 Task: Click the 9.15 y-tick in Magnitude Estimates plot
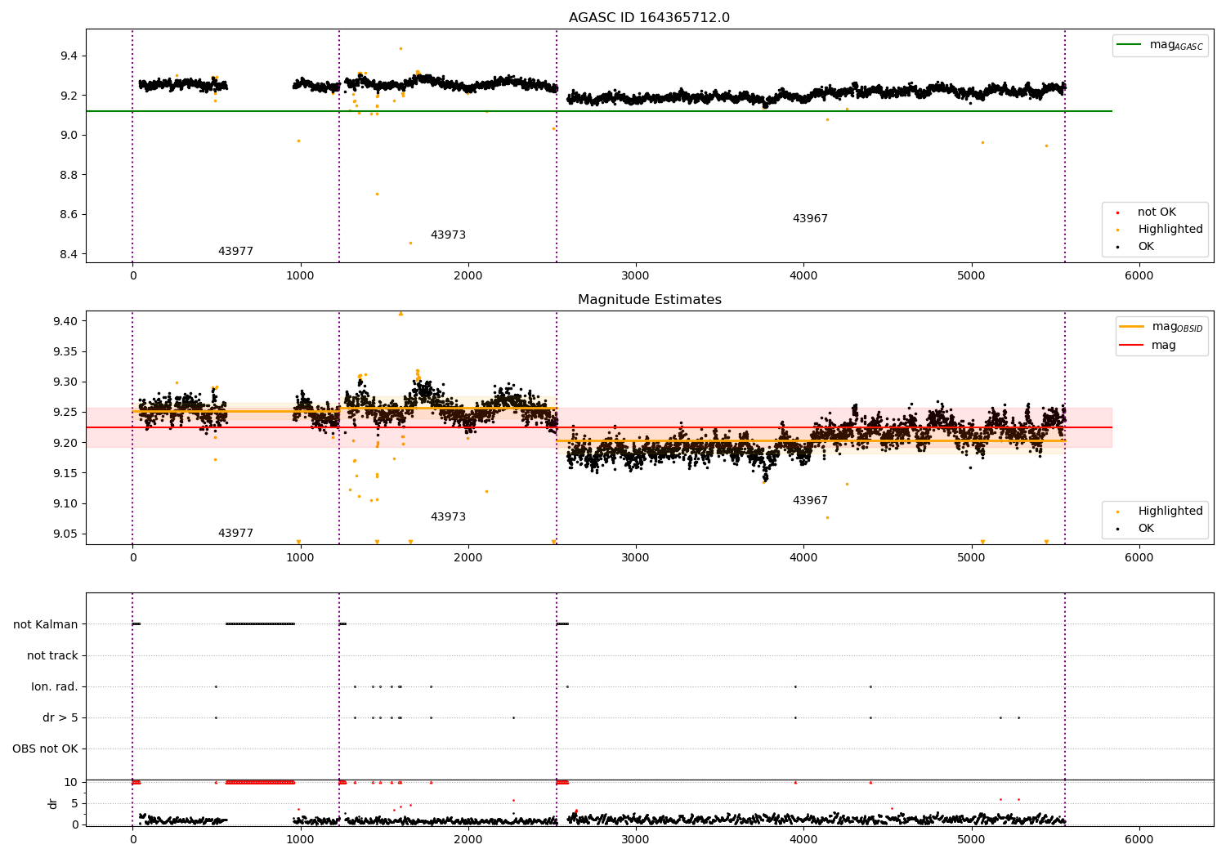click(x=65, y=474)
